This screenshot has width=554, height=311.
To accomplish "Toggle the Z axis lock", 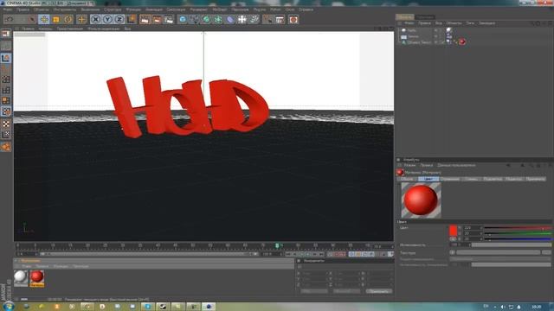I will tap(119, 19).
